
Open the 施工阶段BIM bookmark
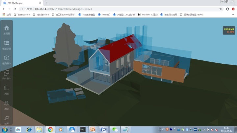(64, 15)
